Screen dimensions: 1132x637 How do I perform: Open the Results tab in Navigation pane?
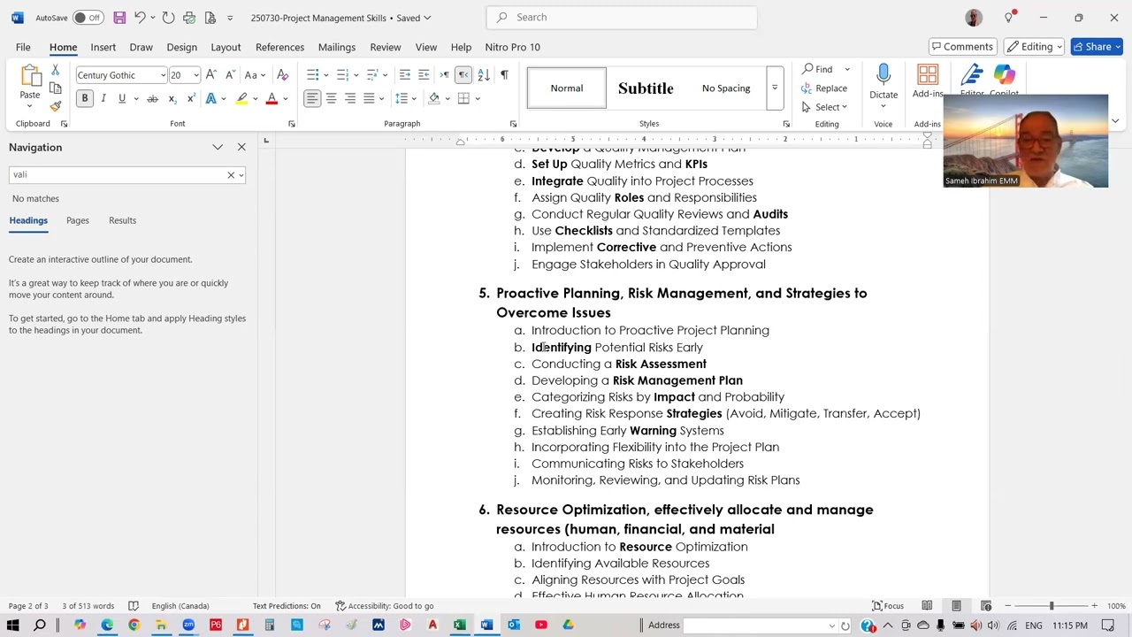tap(122, 220)
